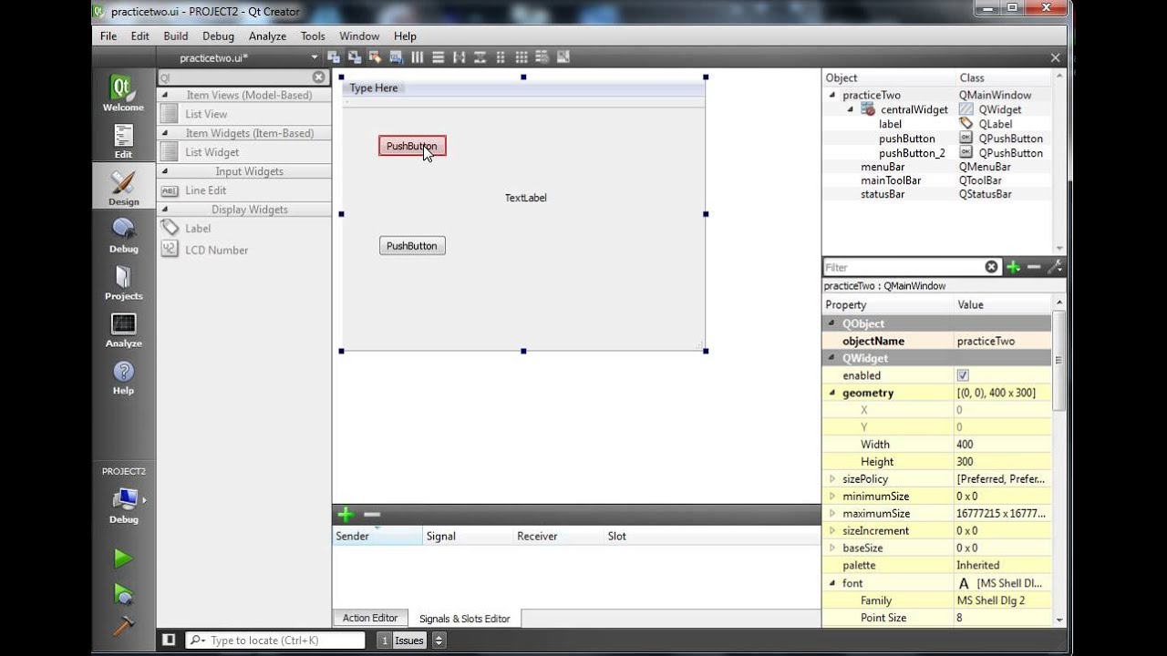Start debugging with the Run-debug icon
The width and height of the screenshot is (1167, 656).
[x=123, y=594]
